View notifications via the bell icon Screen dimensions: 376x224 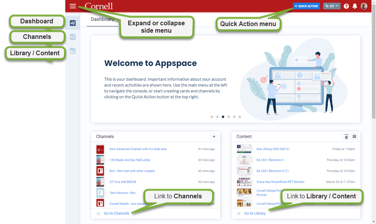(355, 6)
